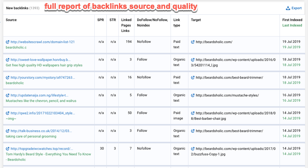
Task: Click external icon for topgradeiwcwatches.top source
Action: pyautogui.click(x=8, y=148)
